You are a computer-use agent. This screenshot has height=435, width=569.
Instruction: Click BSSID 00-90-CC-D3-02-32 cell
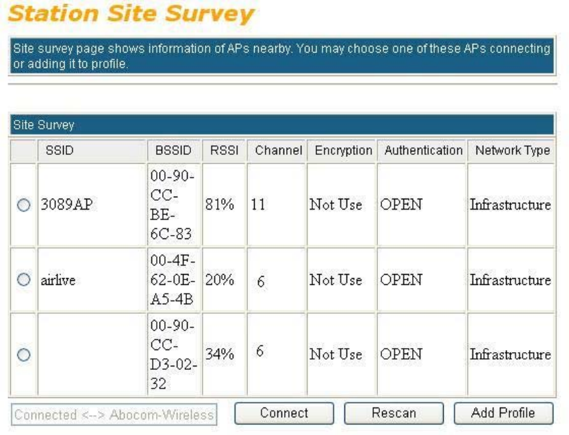(x=174, y=354)
